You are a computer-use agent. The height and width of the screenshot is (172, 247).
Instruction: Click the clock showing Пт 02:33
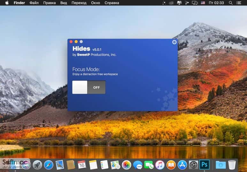216,3
